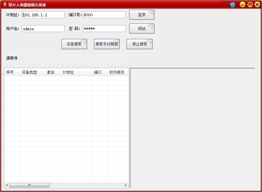Click the table's left scroll arrow
This screenshot has height=192, width=262.
pos(7,185)
